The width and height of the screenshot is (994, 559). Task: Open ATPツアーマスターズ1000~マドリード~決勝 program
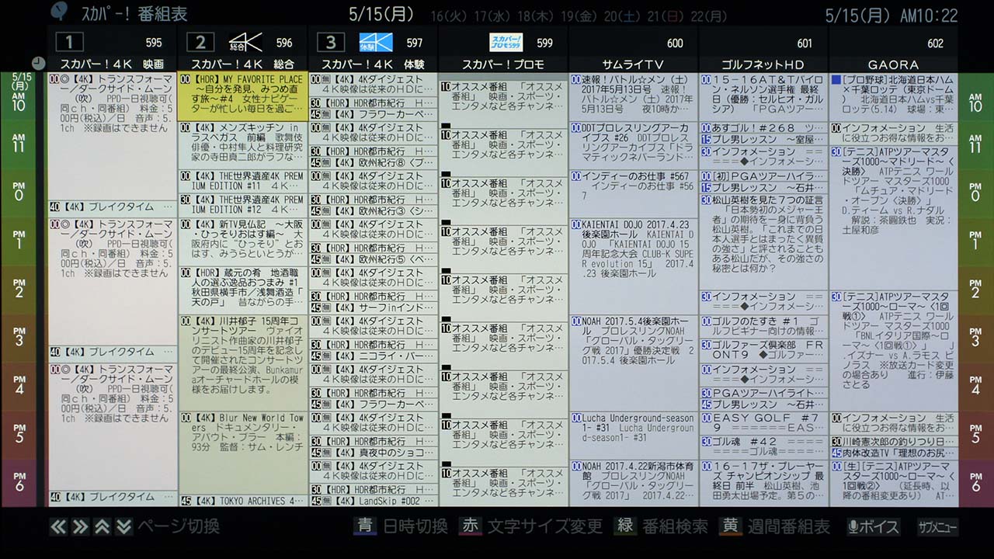(x=894, y=217)
